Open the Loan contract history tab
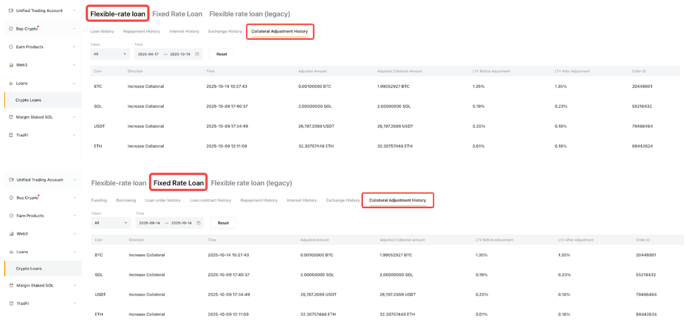 click(210, 201)
